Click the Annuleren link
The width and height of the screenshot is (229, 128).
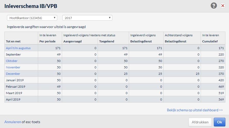click(x=13, y=122)
